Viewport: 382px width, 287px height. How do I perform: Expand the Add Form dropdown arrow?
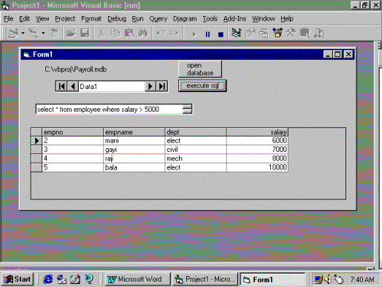click(x=43, y=33)
